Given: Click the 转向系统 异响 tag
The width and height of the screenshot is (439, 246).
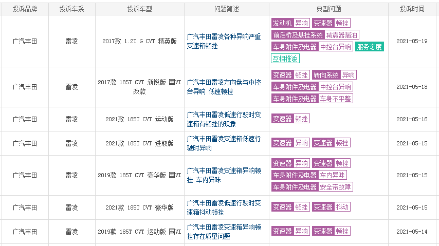Looking at the screenshot, I should tap(334, 75).
